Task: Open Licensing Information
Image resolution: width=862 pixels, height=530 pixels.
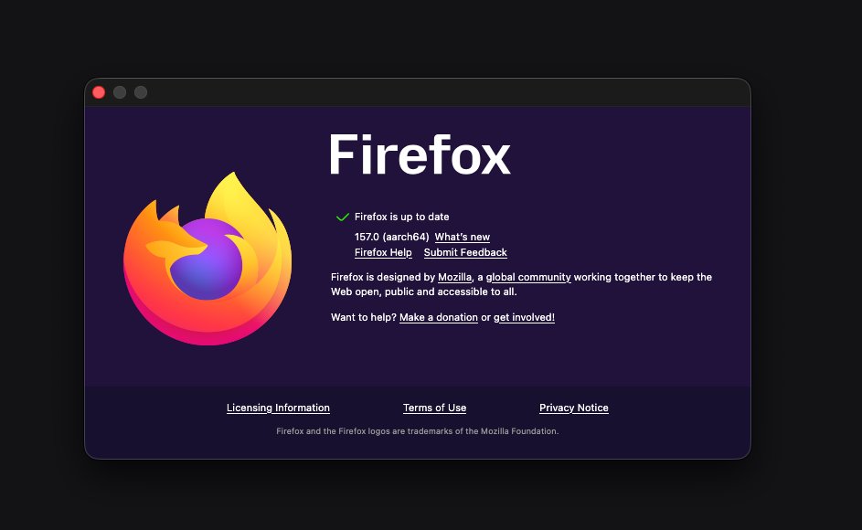Action: (x=278, y=408)
